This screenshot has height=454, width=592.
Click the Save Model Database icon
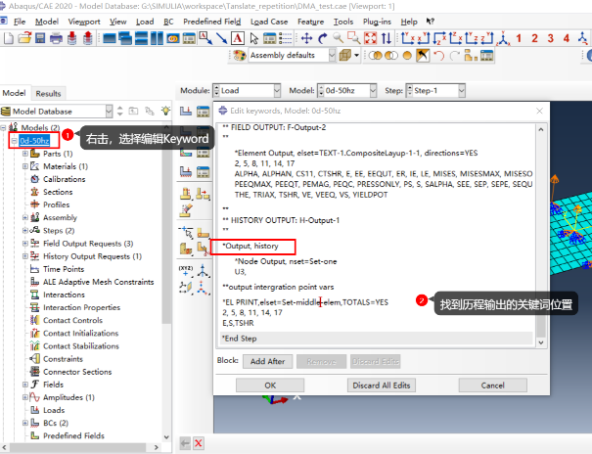[40, 38]
